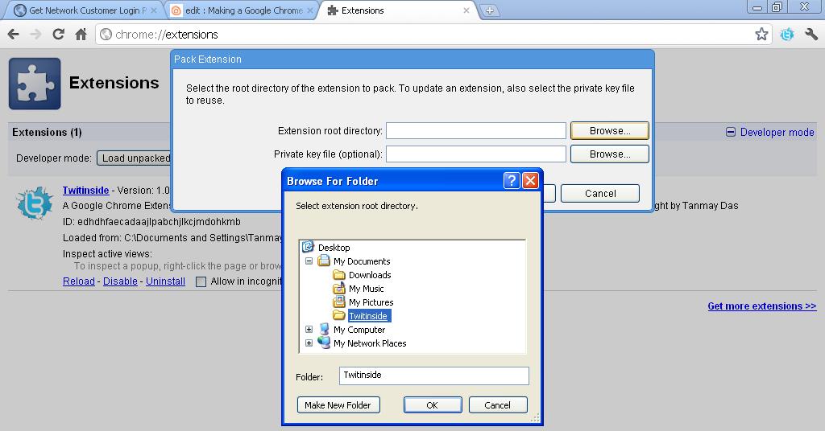This screenshot has width=825, height=431.
Task: Click Make New Folder
Action: (338, 404)
